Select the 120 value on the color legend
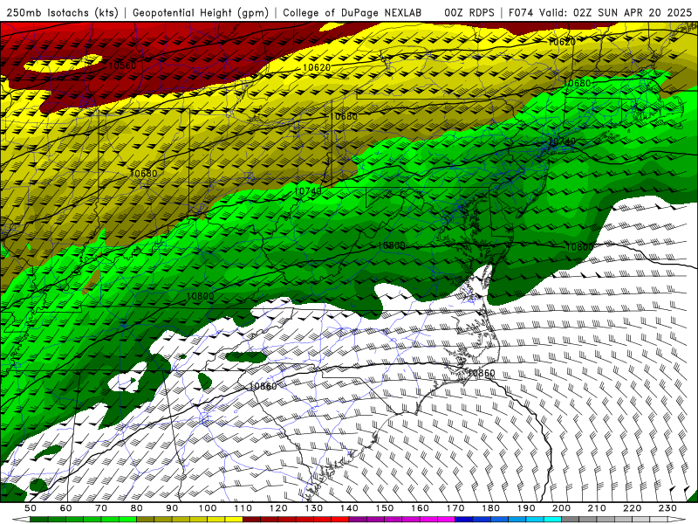The width and height of the screenshot is (698, 524). click(x=278, y=508)
